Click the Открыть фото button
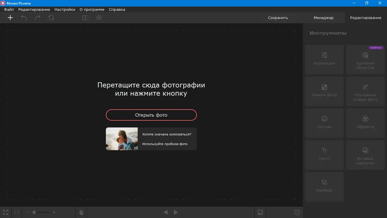 [151, 115]
